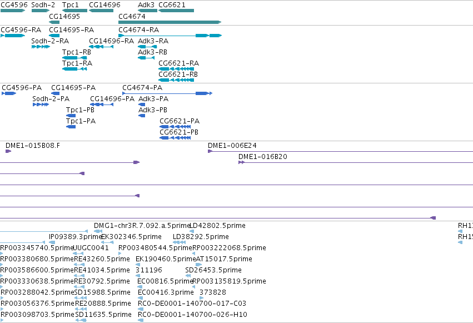The height and width of the screenshot is (323, 473).
Task: Click the long CG4674 gene bar
Action: click(170, 22)
